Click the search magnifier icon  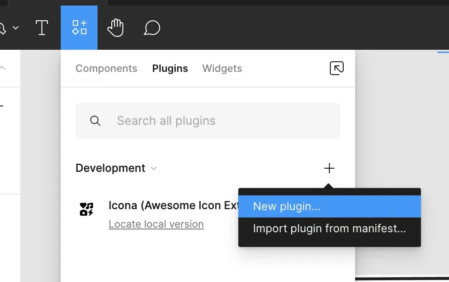click(95, 121)
